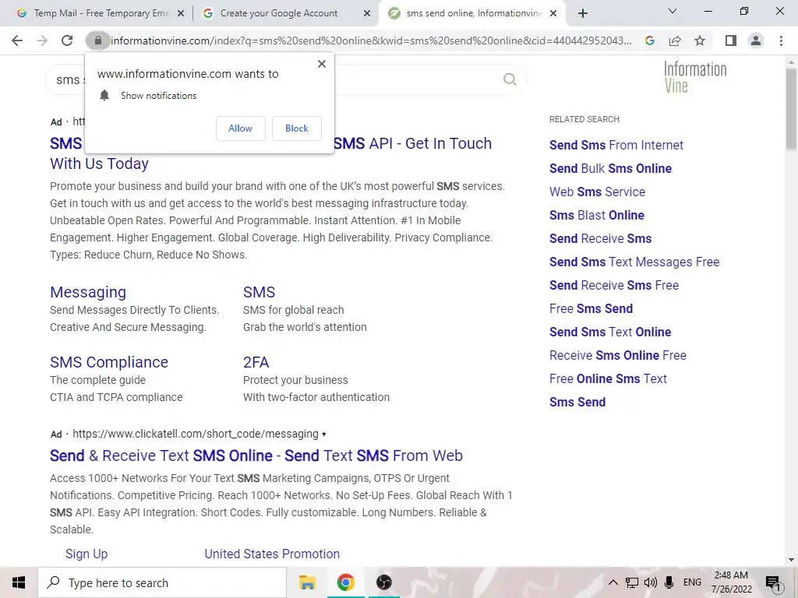Open related search Send Sms Text Online
The image size is (798, 598).
click(610, 332)
